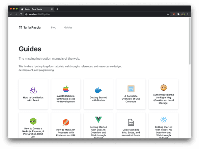
Task: Click the CSS concepts icon
Action: pyautogui.click(x=131, y=89)
